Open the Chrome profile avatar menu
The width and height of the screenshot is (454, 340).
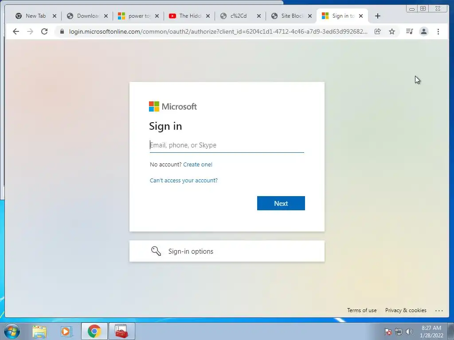pos(423,31)
